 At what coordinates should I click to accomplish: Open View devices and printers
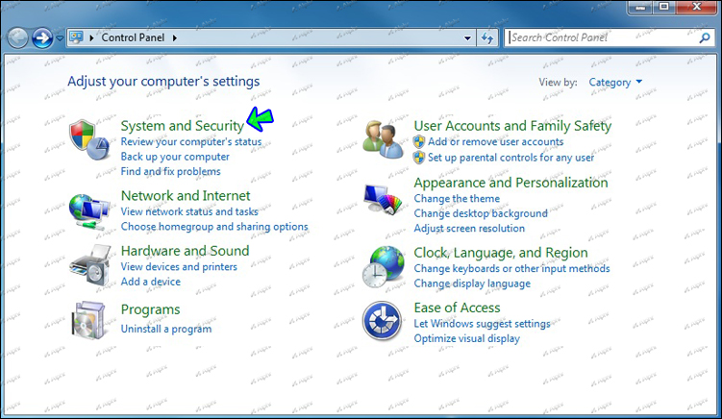pos(179,266)
